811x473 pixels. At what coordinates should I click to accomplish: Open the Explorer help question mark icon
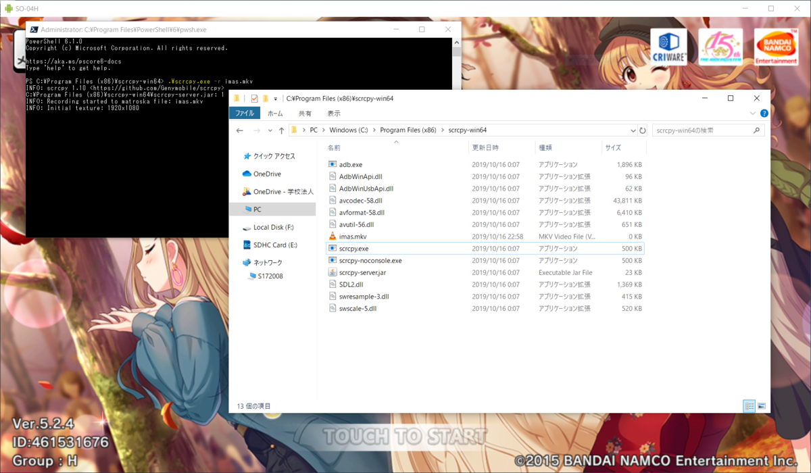pos(764,114)
